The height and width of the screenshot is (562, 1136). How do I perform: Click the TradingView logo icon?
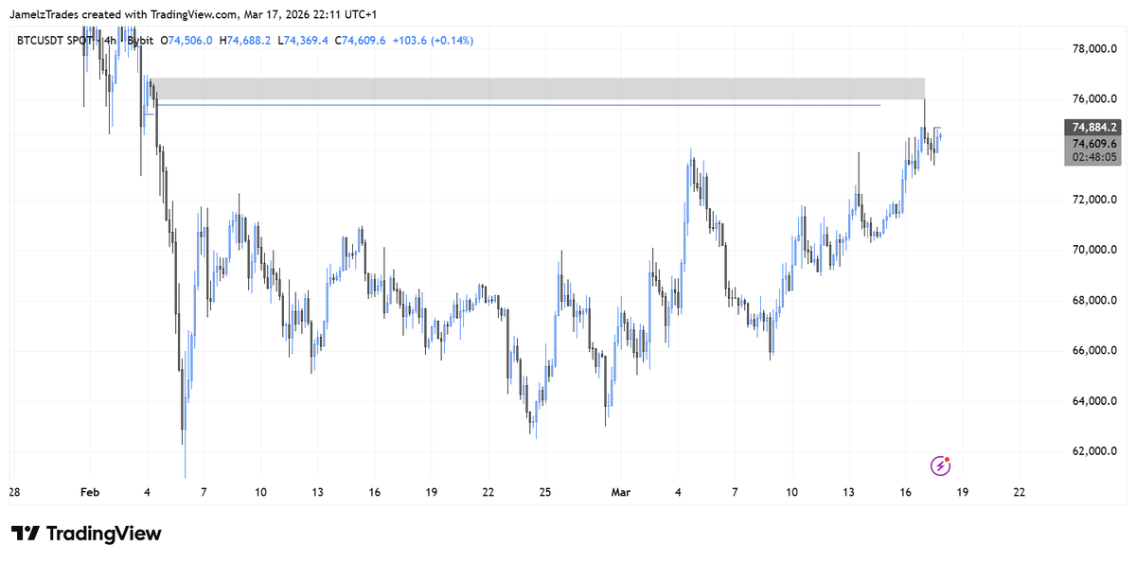26,534
